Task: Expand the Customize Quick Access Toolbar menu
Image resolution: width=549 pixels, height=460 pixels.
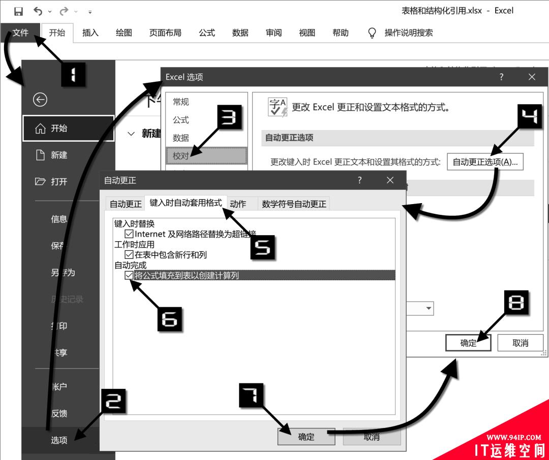Action: point(90,12)
